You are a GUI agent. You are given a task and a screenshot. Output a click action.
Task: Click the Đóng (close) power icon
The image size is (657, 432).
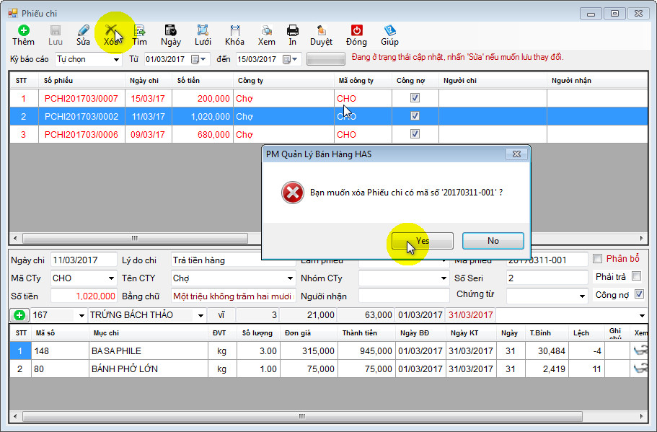coord(356,30)
